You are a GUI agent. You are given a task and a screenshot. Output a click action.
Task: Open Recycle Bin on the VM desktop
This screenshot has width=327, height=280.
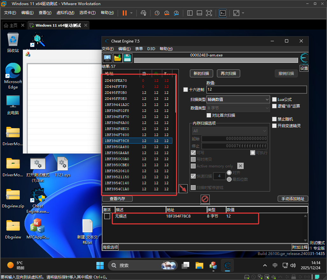click(x=13, y=42)
